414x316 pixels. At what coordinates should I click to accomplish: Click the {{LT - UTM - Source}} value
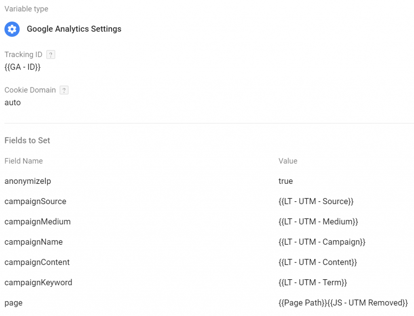pos(316,201)
